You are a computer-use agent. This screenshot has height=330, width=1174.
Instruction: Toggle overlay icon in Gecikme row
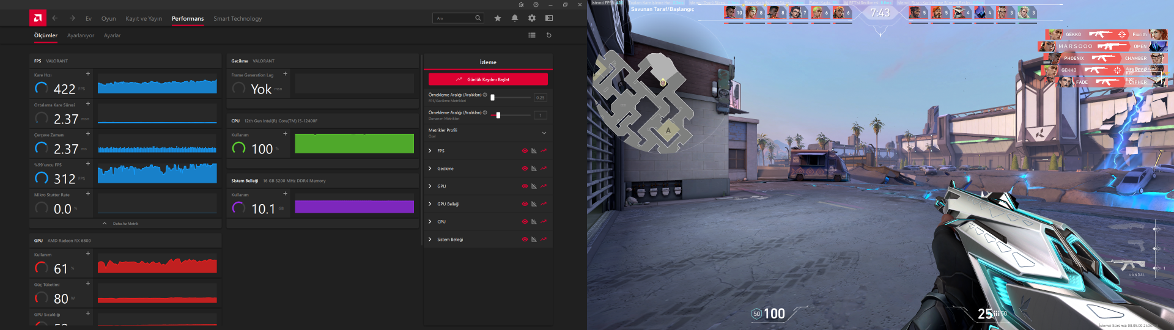(x=534, y=169)
